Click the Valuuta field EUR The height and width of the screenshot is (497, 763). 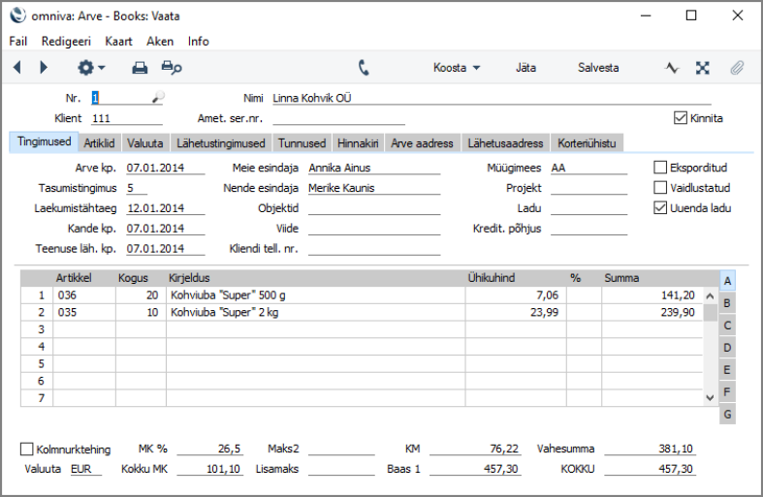(x=86, y=469)
